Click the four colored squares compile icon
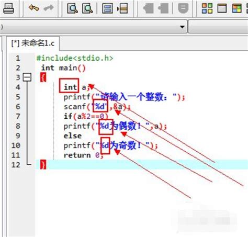248x237 pixels. point(207,8)
